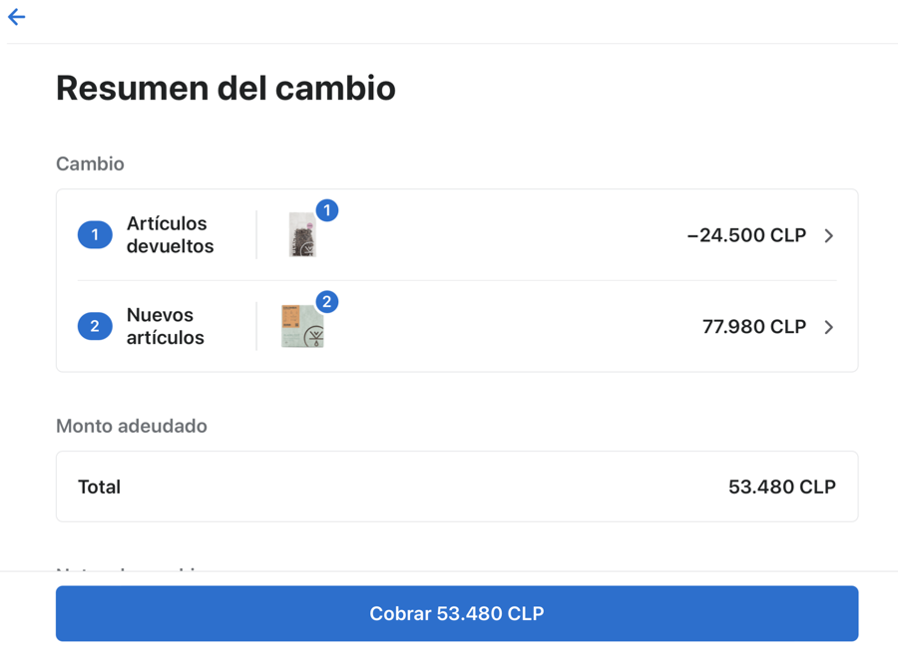Open the returned item product thumbnail
The width and height of the screenshot is (898, 652).
tap(302, 236)
